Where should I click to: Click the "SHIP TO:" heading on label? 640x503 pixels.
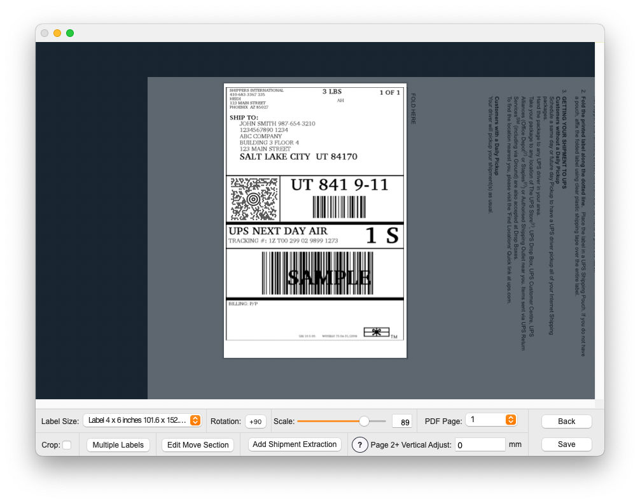[244, 118]
